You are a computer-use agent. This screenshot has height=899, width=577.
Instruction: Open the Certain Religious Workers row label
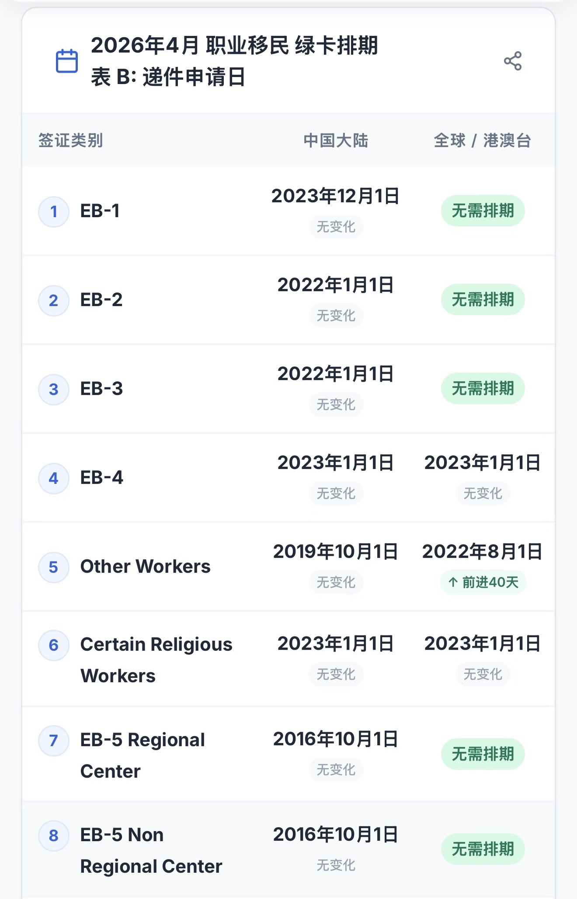coord(156,660)
